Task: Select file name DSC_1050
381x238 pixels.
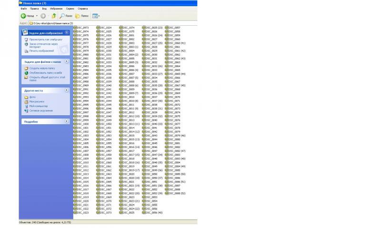Action: tap(106, 124)
